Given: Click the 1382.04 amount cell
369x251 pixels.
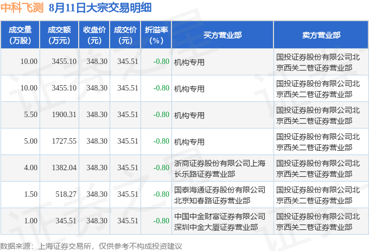Looking at the screenshot, I should pos(59,168).
